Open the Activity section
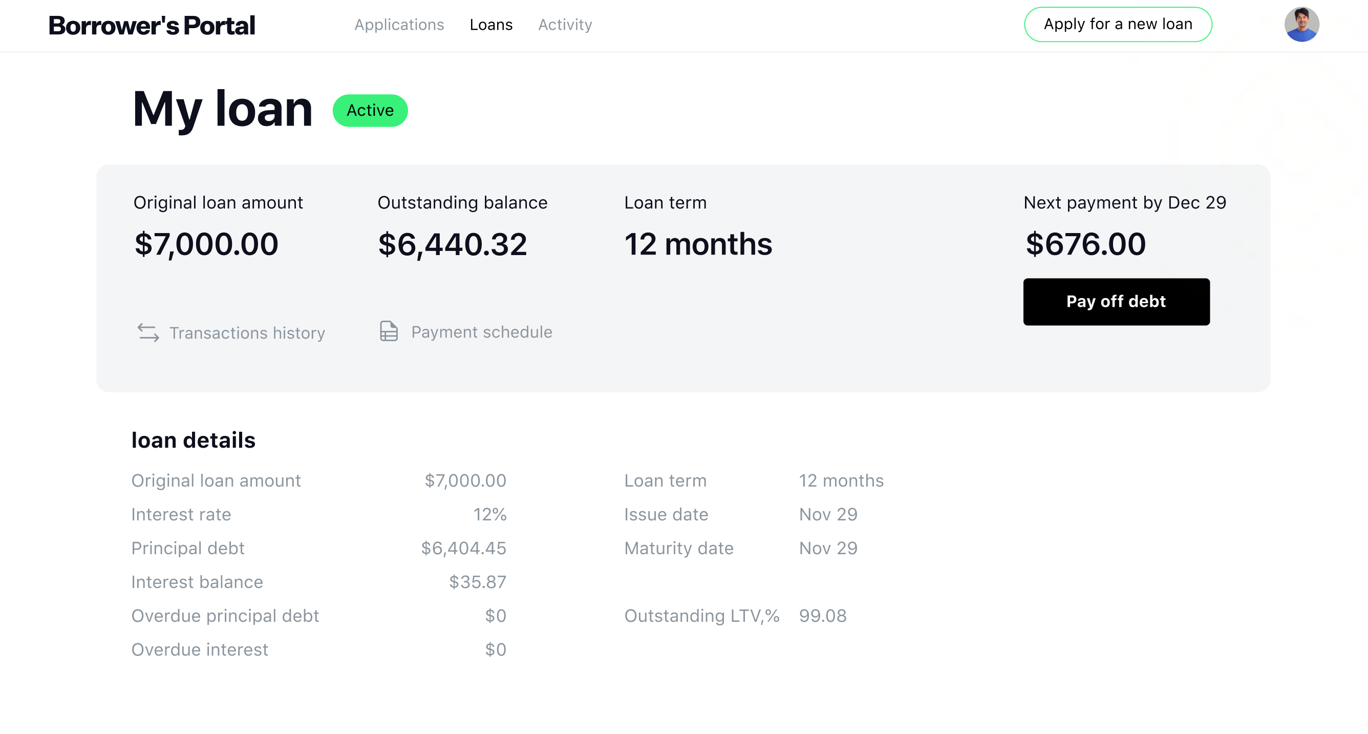The height and width of the screenshot is (734, 1368). (565, 25)
